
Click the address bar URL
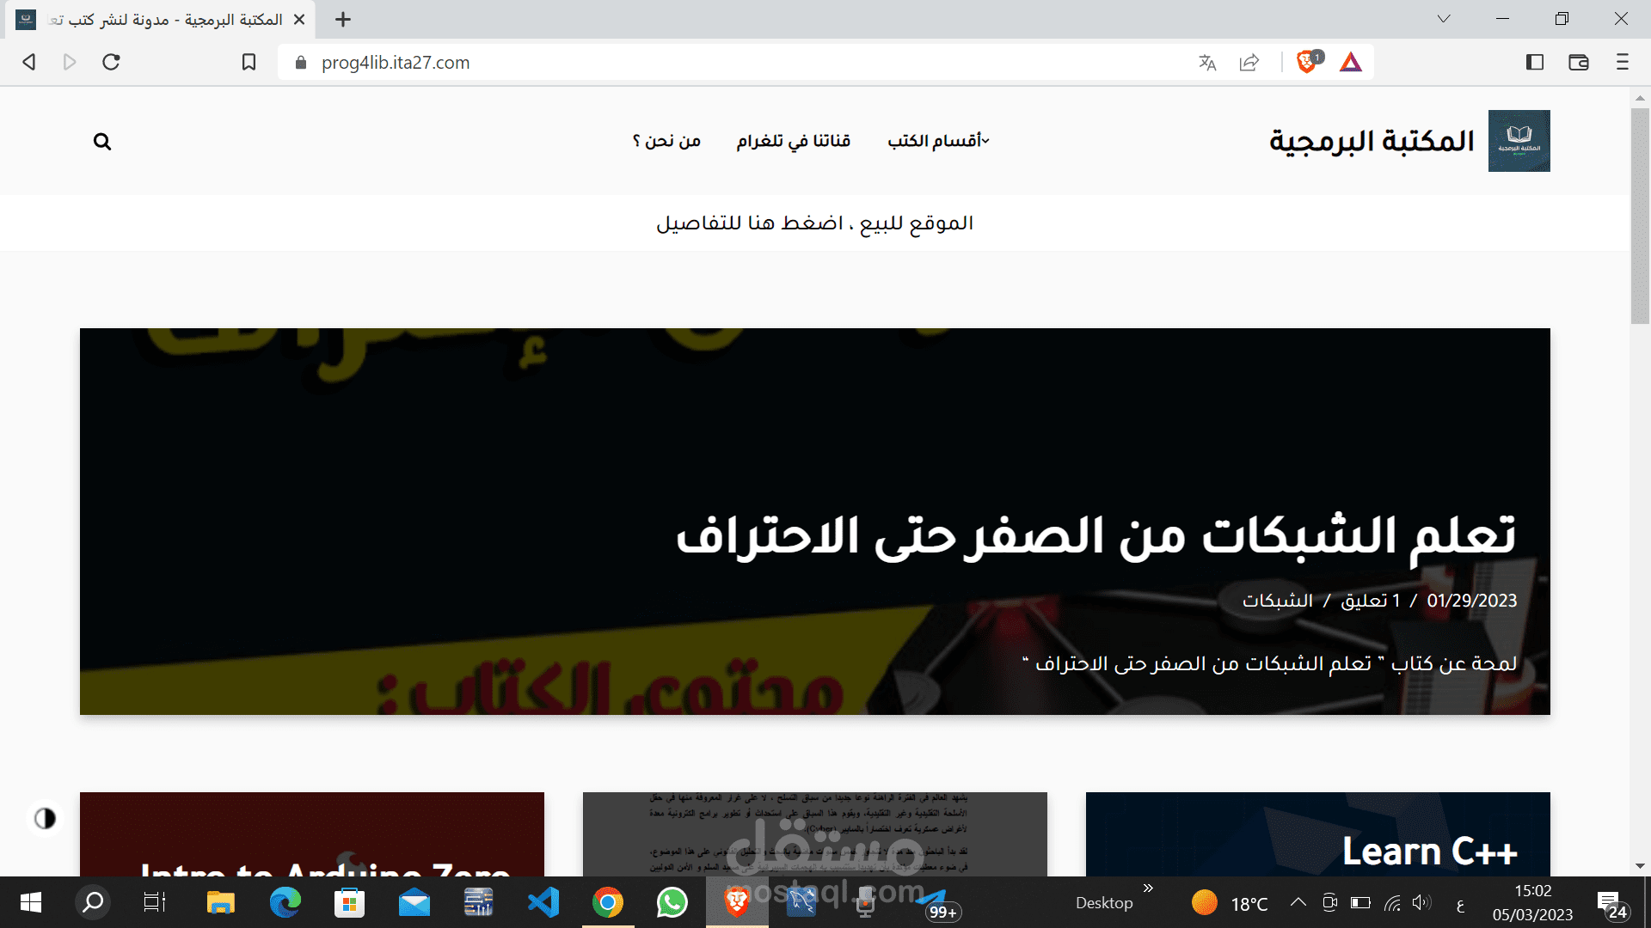tap(396, 63)
